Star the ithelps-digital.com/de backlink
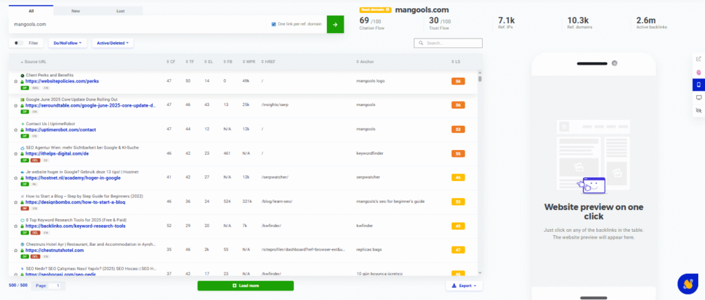705x300 pixels. pos(16,154)
